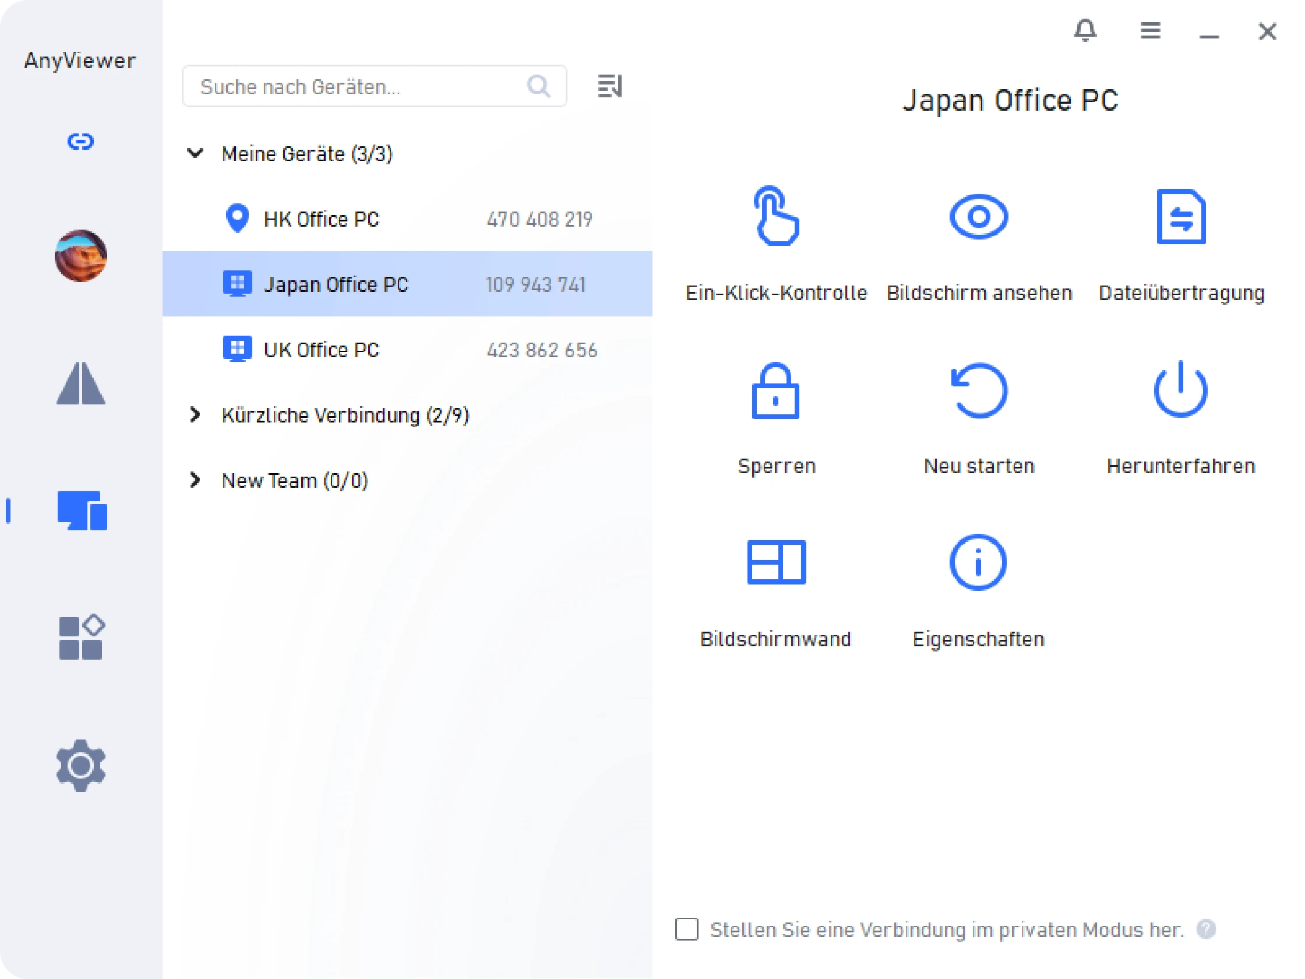Click the Ein-Klick-Kontrolle icon

[x=776, y=217]
